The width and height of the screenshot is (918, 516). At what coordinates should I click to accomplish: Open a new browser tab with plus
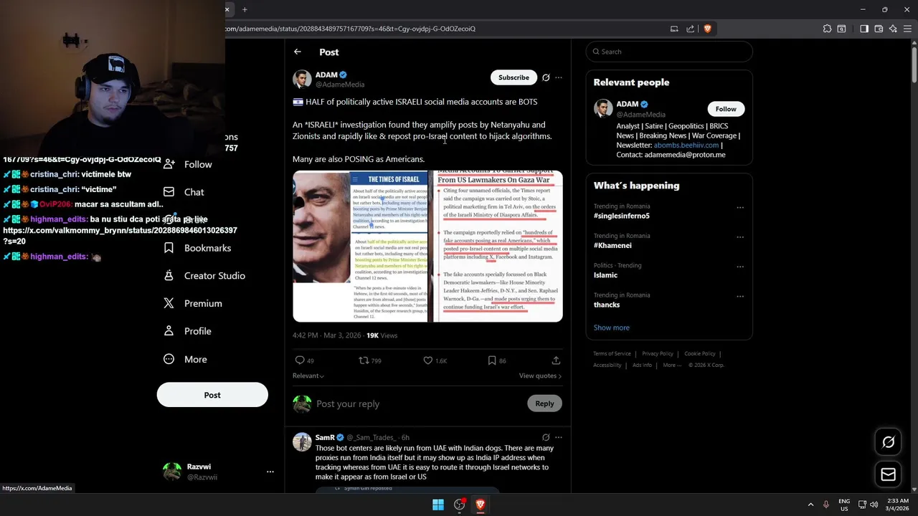[x=245, y=9]
